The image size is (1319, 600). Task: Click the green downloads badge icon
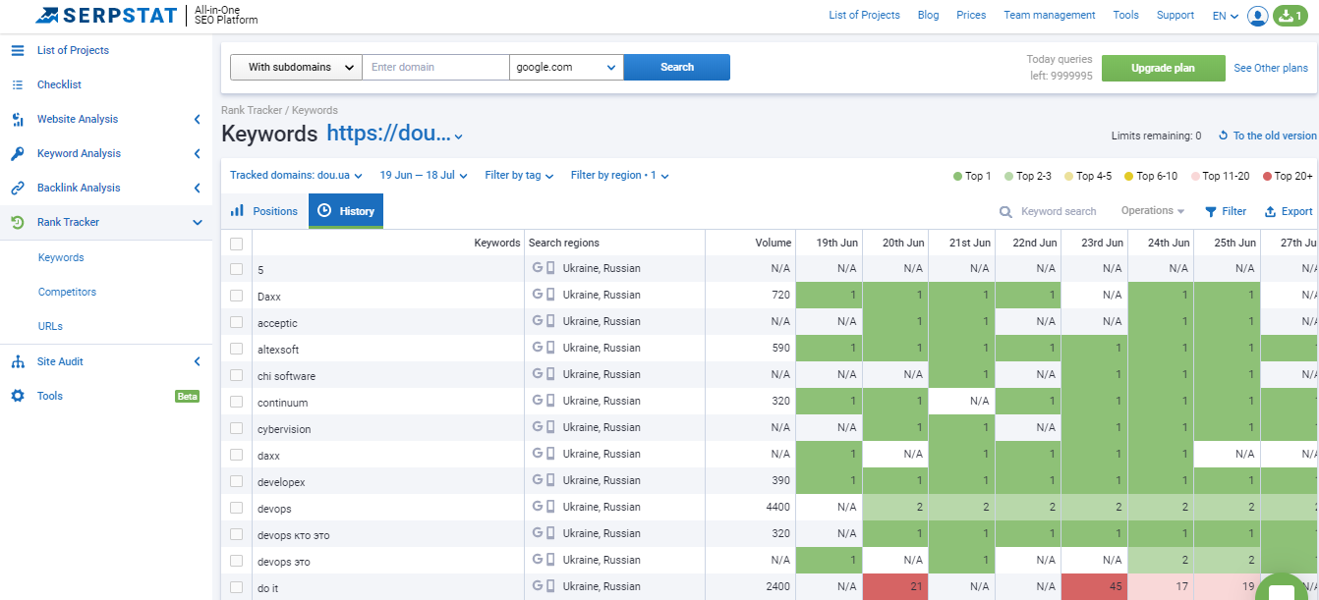point(1291,16)
